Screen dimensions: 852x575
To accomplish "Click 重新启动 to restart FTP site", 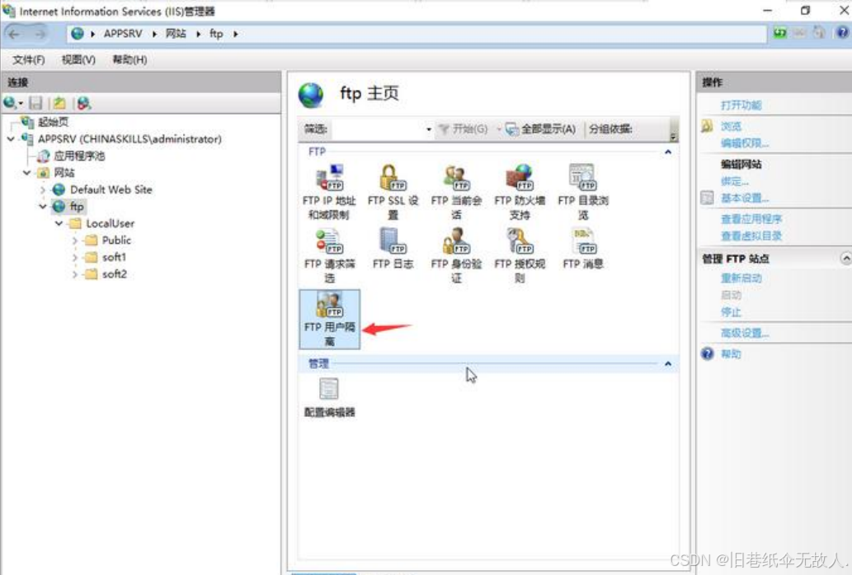I will point(741,278).
